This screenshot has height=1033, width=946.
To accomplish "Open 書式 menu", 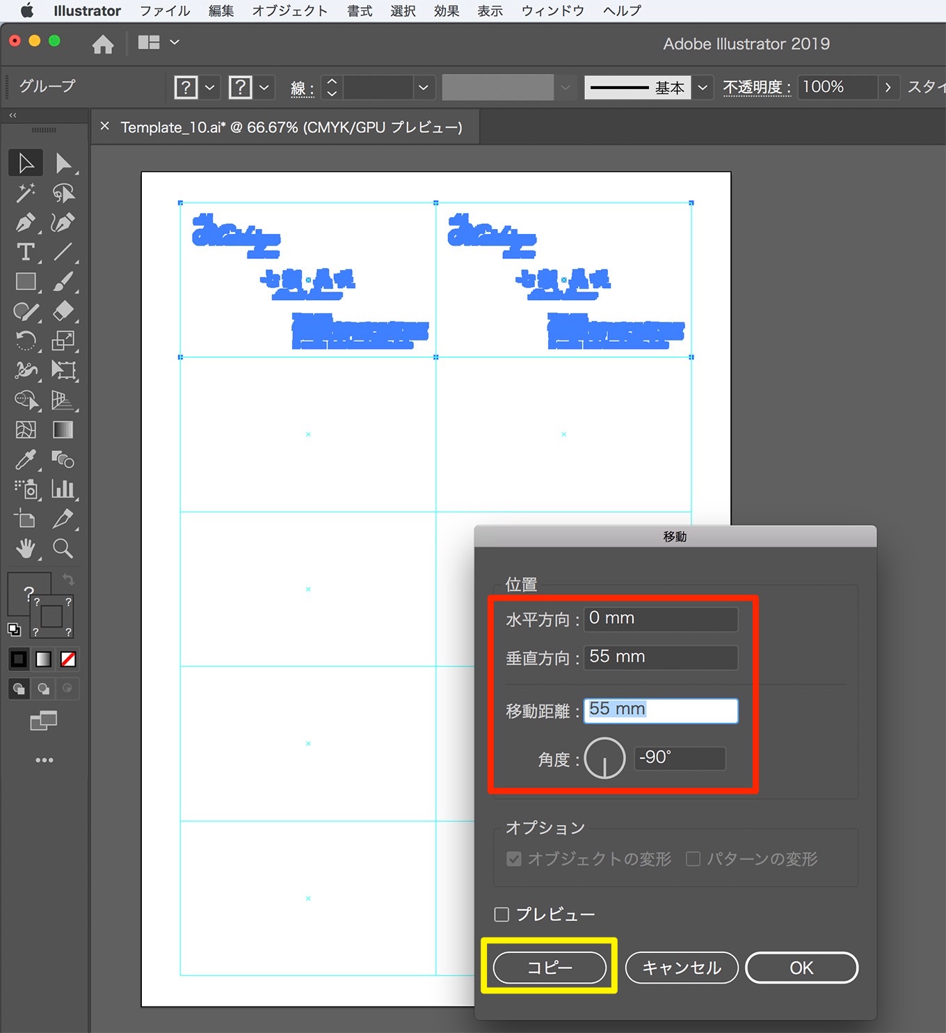I will coord(360,11).
